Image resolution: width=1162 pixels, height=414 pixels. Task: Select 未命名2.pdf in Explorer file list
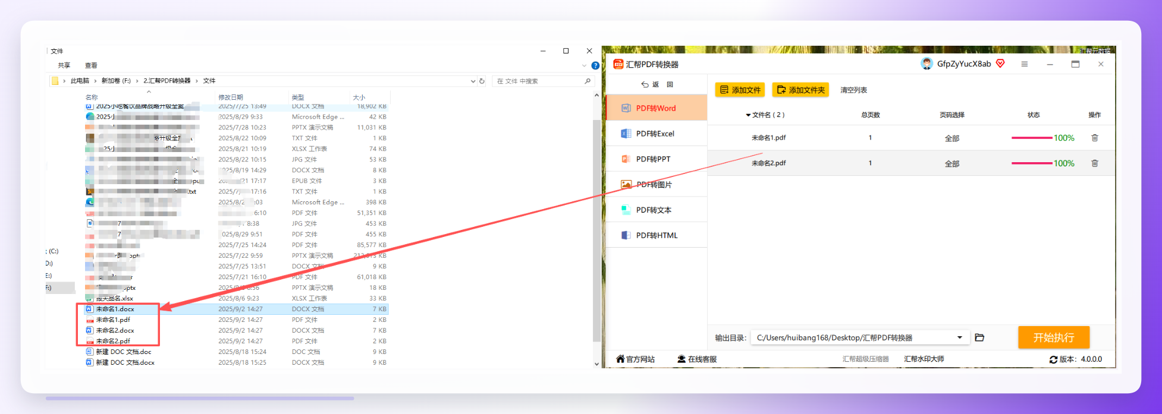pyautogui.click(x=113, y=341)
